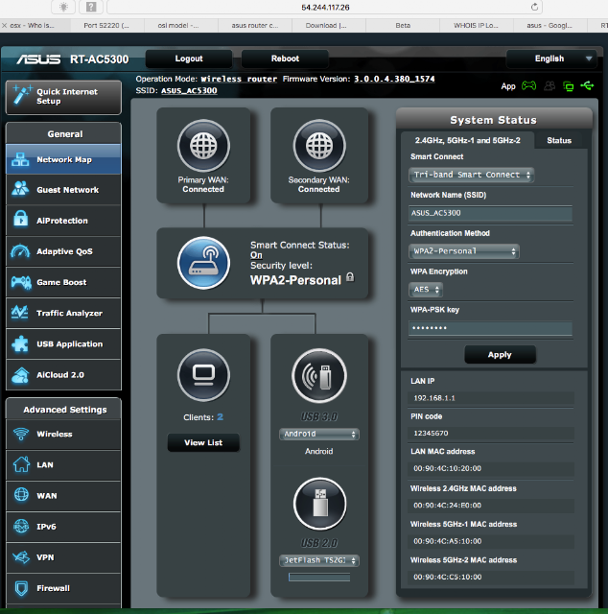Open the English language dropdown

pos(550,59)
